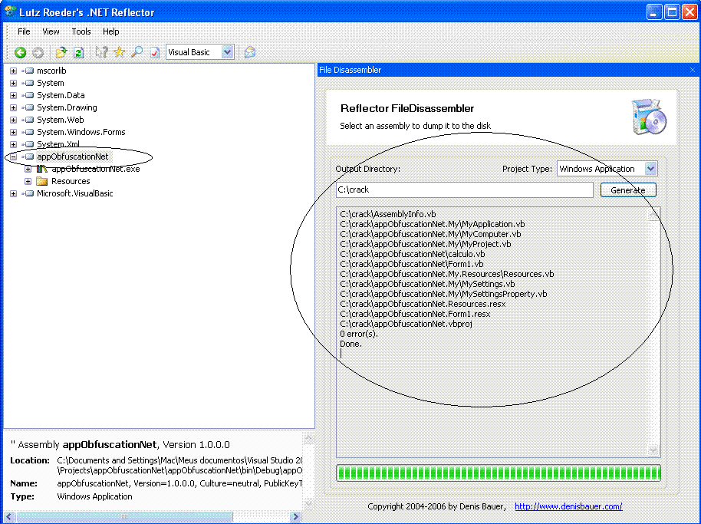The height and width of the screenshot is (524, 701).
Task: Click the green progress bar
Action: pyautogui.click(x=499, y=473)
